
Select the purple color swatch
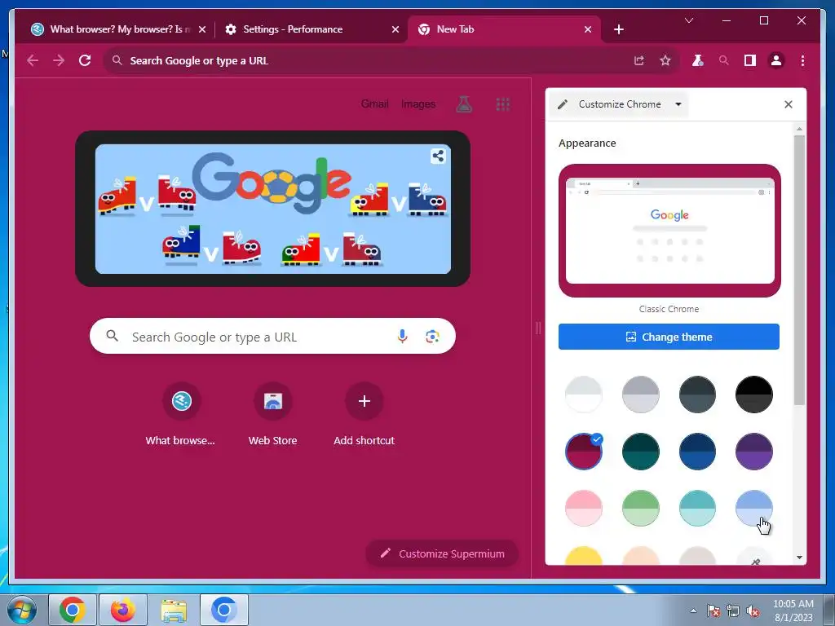753,452
